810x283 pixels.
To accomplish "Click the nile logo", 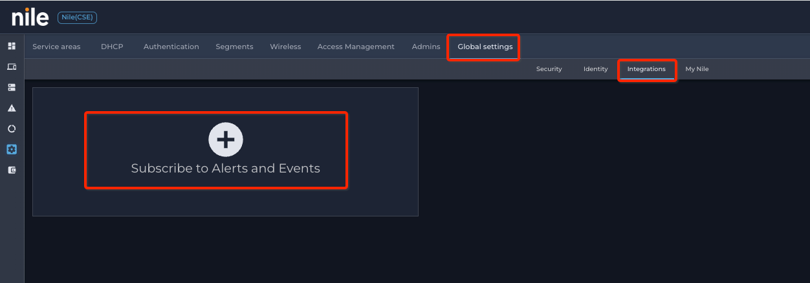I will point(30,17).
